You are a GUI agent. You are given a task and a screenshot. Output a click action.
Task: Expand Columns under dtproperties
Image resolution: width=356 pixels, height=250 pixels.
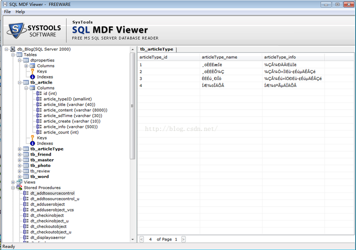tap(26, 66)
